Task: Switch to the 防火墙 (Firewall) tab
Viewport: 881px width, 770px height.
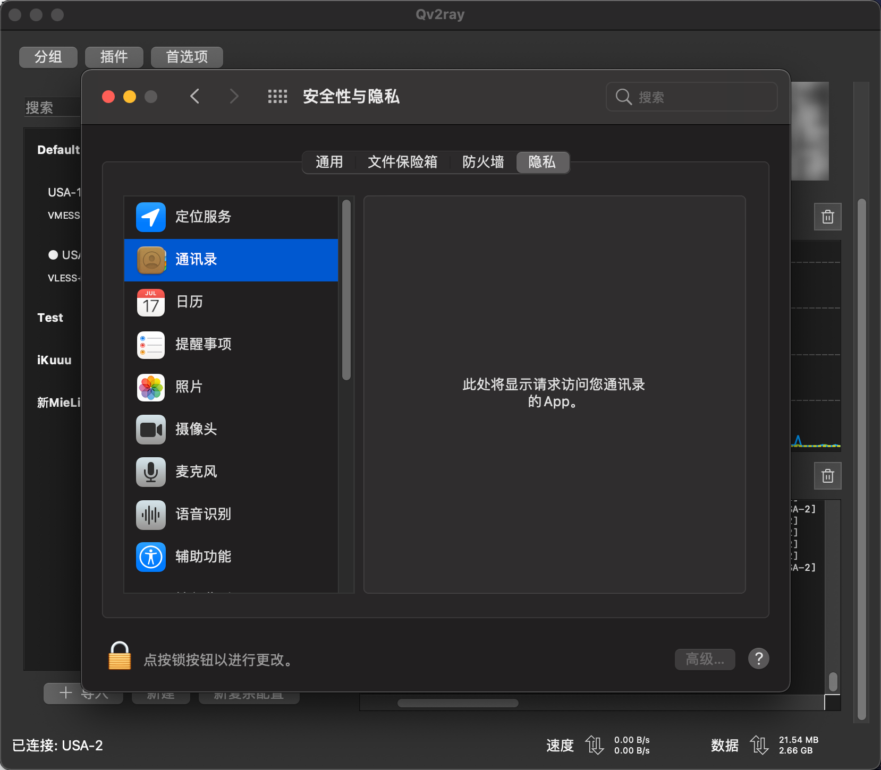Action: pos(483,162)
